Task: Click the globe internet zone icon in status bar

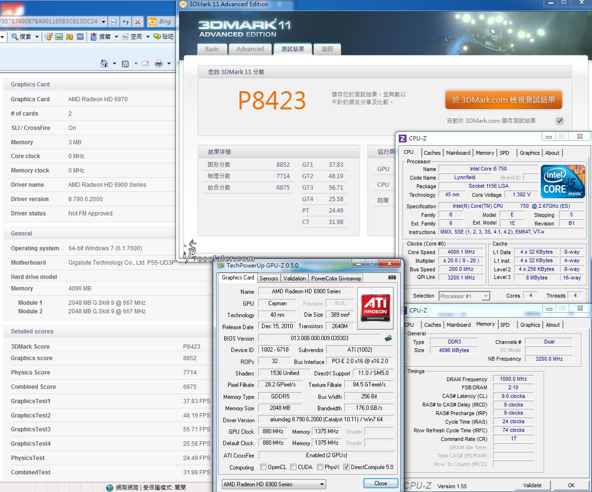Action: pos(110,487)
